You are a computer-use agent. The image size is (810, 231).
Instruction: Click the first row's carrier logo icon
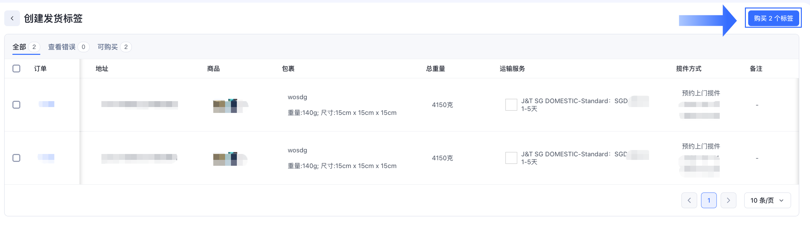click(x=511, y=105)
